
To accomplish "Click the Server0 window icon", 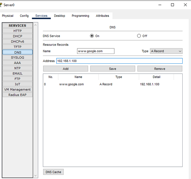I will point(1,5).
